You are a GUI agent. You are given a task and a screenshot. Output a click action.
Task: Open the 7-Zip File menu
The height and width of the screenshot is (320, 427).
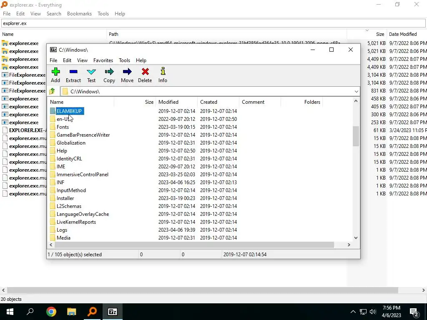point(53,60)
